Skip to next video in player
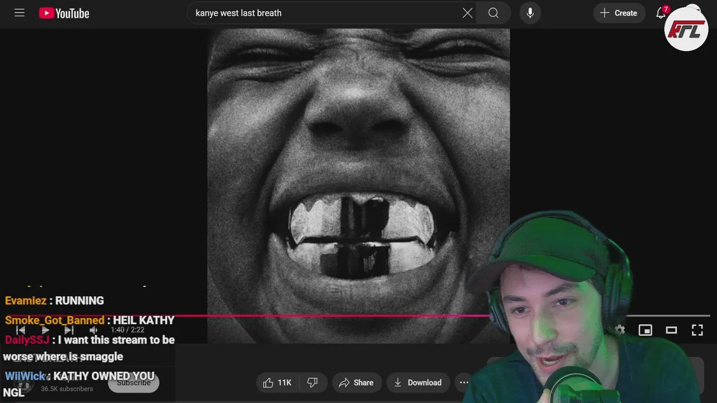 pyautogui.click(x=69, y=330)
